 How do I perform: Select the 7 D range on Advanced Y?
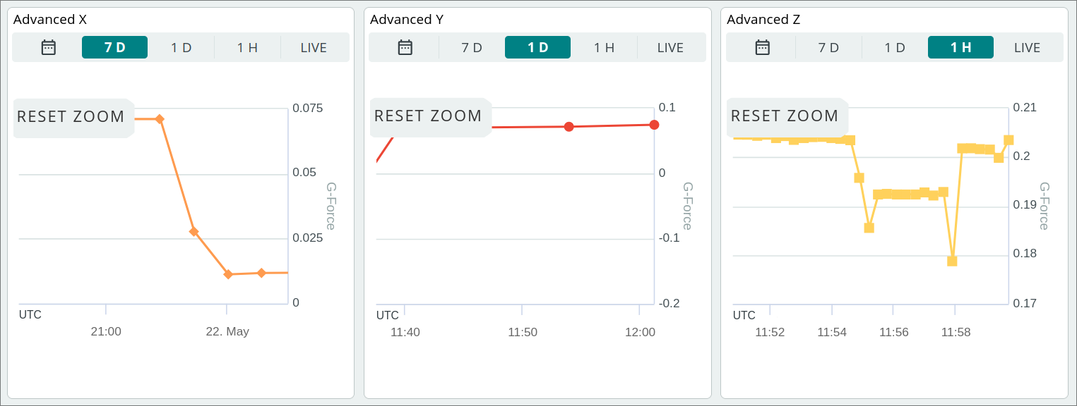(x=472, y=47)
